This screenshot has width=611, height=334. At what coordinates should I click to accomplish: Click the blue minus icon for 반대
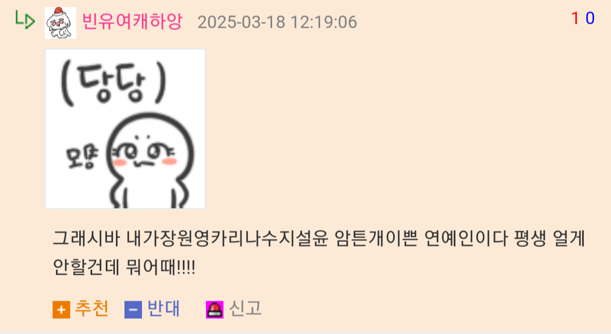coord(133,310)
